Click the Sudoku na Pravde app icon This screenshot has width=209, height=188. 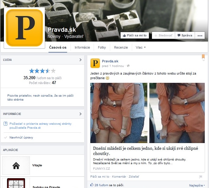click(x=16, y=183)
